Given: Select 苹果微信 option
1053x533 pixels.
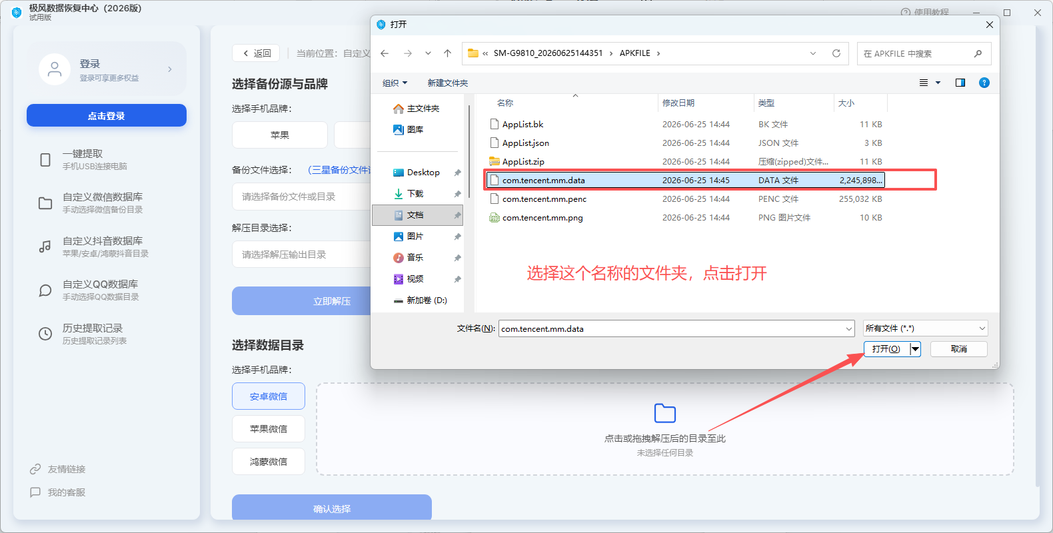Looking at the screenshot, I should coord(269,429).
